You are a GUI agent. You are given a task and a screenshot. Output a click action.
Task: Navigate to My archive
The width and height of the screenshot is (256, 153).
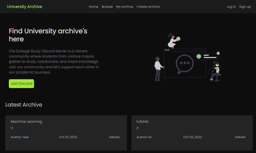coord(124,7)
